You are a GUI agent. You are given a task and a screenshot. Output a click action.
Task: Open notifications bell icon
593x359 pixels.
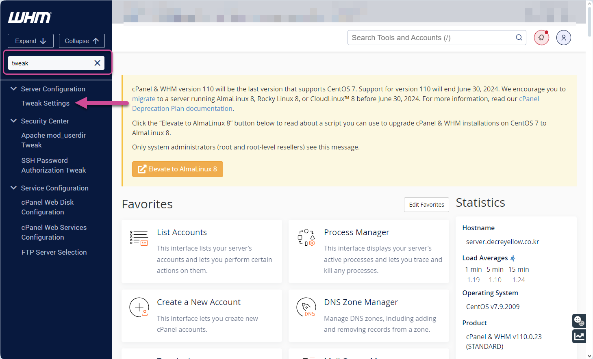click(x=541, y=38)
